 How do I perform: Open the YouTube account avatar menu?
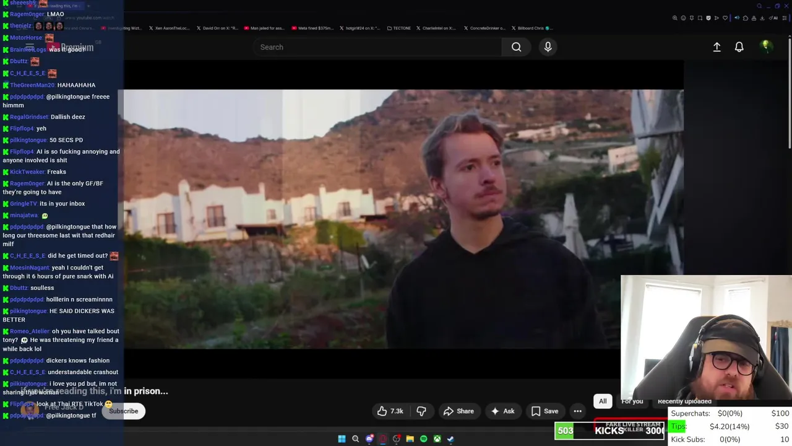pyautogui.click(x=766, y=46)
